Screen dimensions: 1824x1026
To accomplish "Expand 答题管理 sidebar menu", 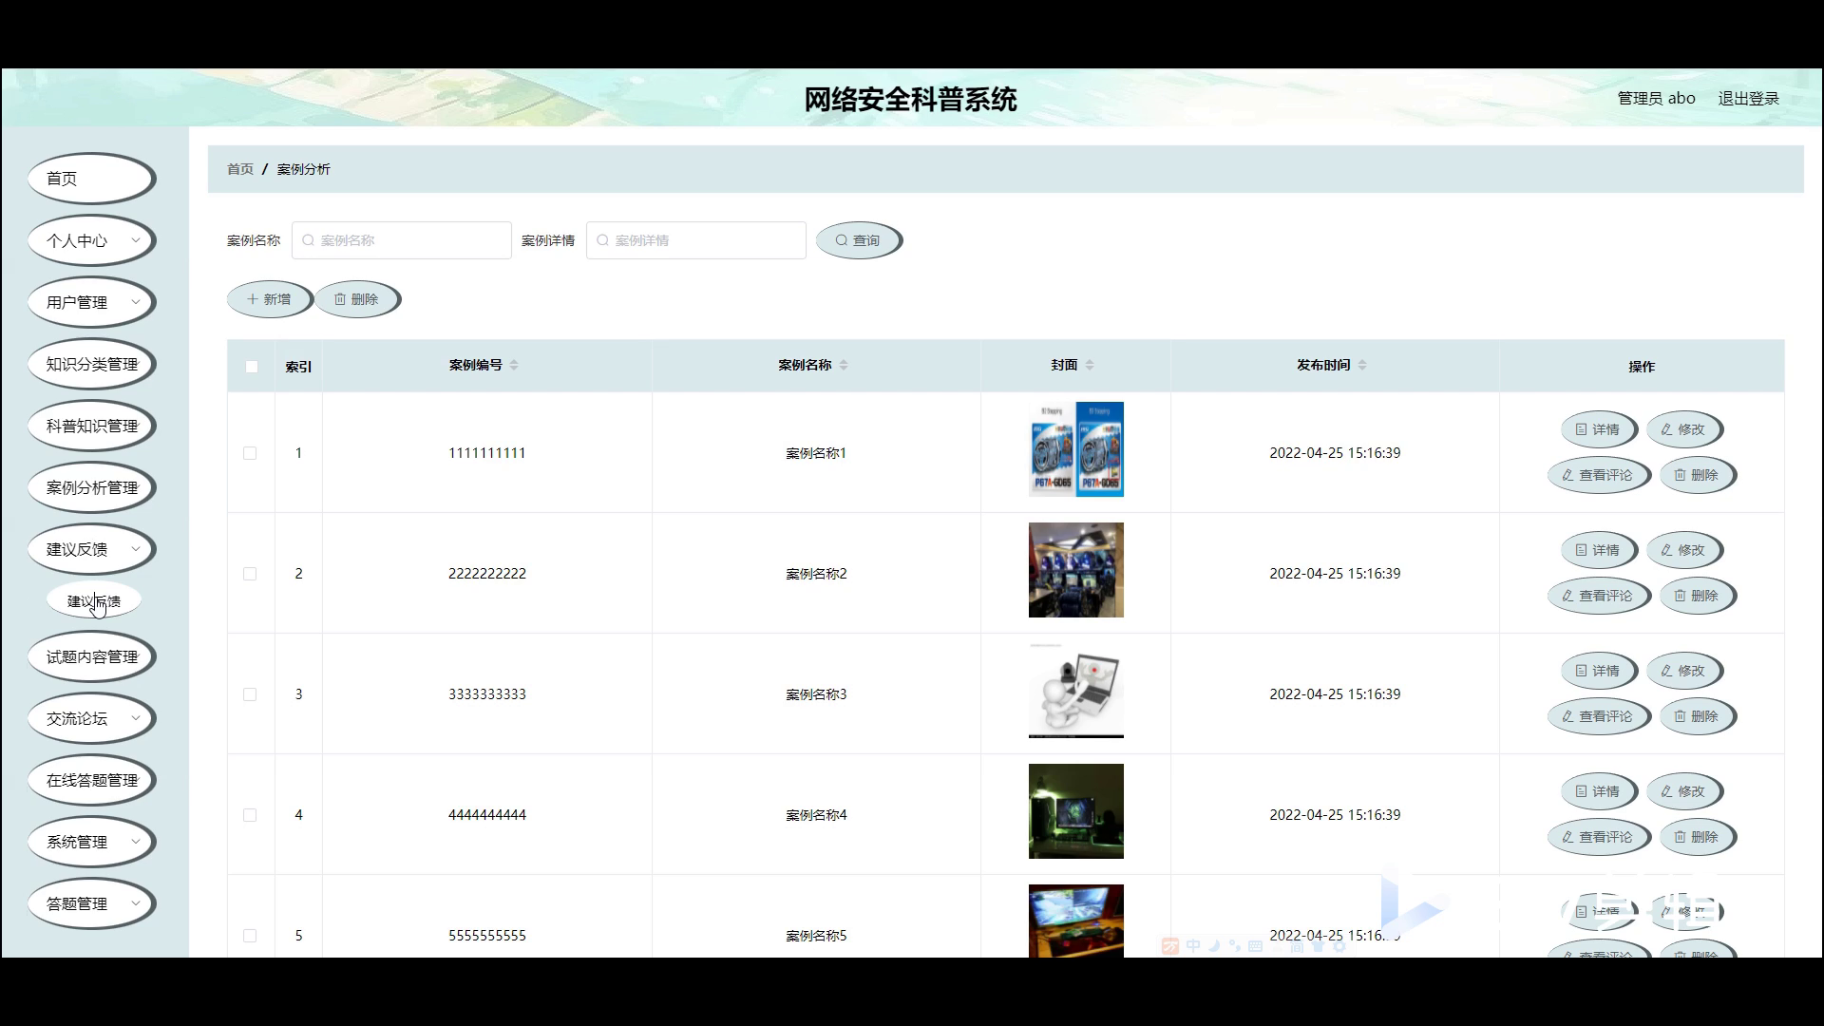I will [x=91, y=903].
